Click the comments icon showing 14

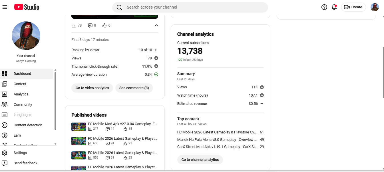click(108, 129)
